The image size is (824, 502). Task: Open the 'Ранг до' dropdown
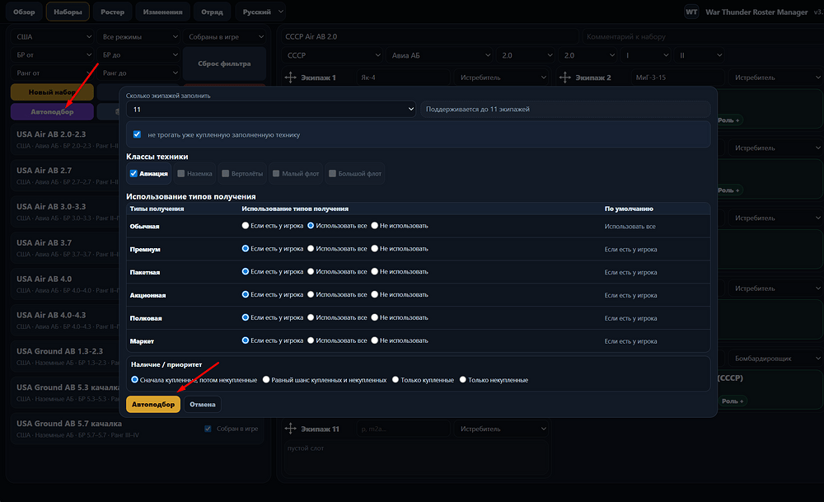point(138,73)
